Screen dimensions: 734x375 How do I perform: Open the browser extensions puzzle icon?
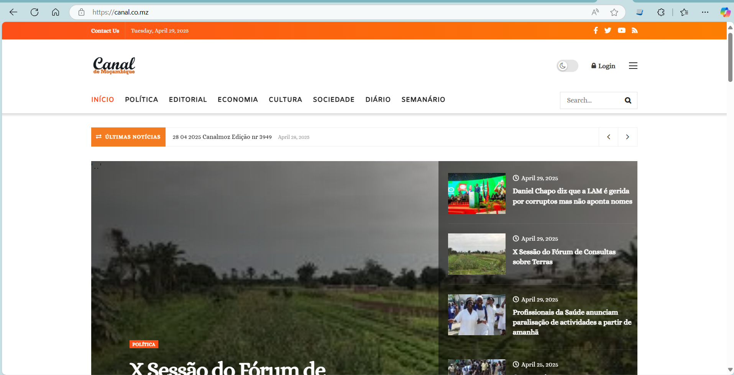click(661, 12)
